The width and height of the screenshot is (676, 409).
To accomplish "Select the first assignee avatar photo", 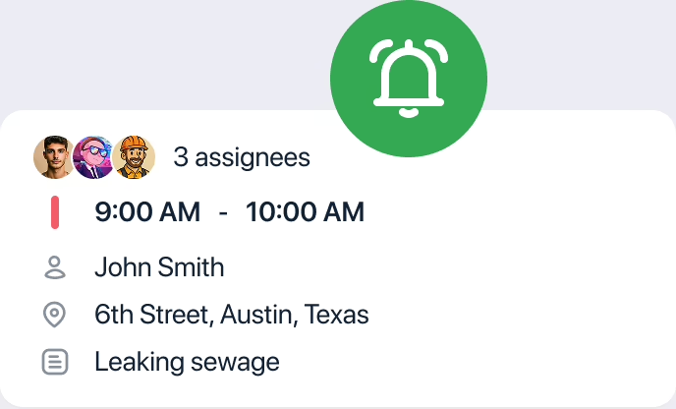I will [x=54, y=156].
